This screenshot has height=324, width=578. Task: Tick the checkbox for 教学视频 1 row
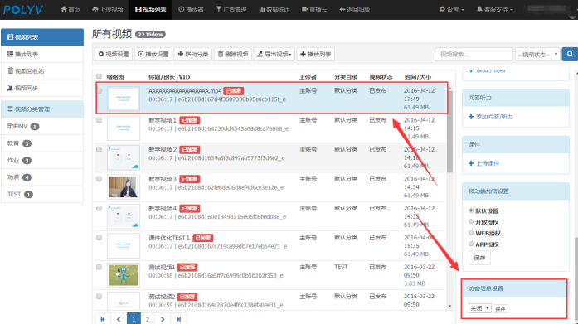point(99,120)
